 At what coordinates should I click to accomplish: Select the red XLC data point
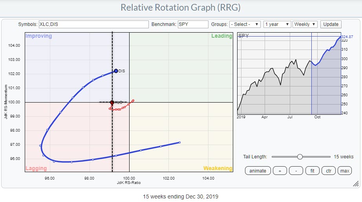tap(112, 102)
